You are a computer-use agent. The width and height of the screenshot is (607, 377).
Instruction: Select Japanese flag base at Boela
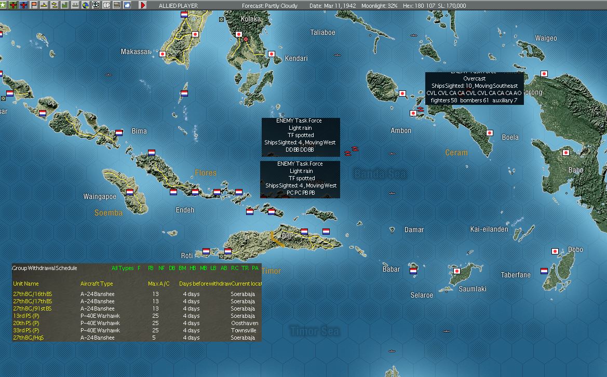coord(490,133)
